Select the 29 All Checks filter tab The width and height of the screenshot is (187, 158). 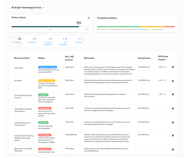click(x=15, y=41)
